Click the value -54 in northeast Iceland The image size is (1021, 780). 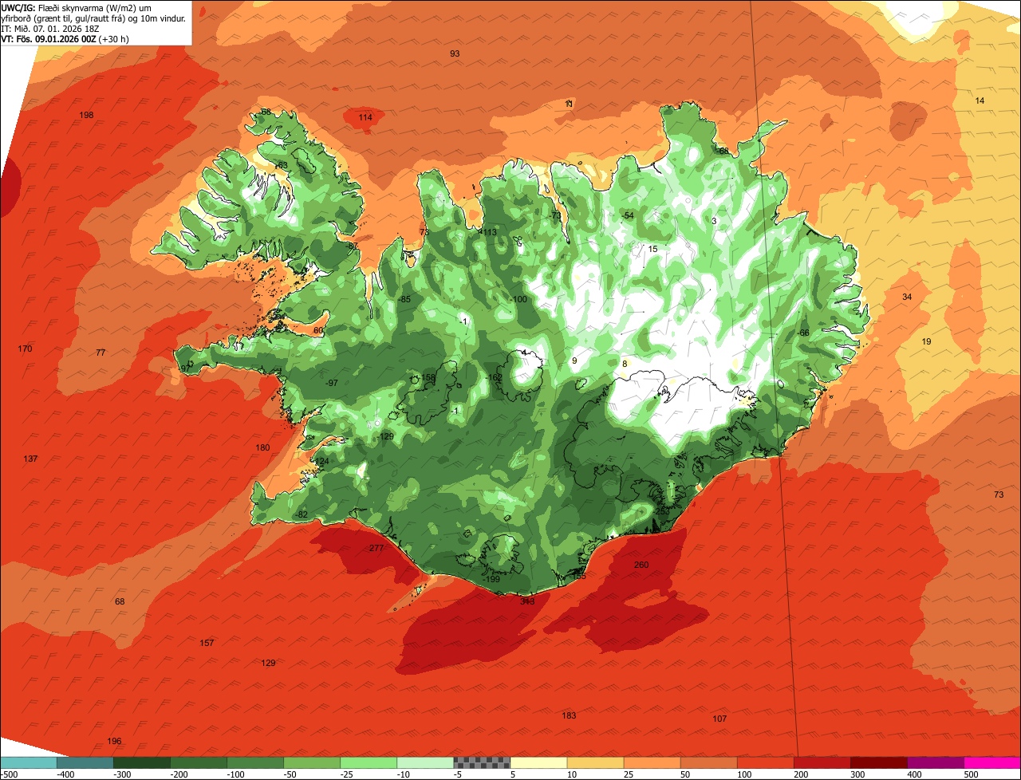[x=627, y=215]
